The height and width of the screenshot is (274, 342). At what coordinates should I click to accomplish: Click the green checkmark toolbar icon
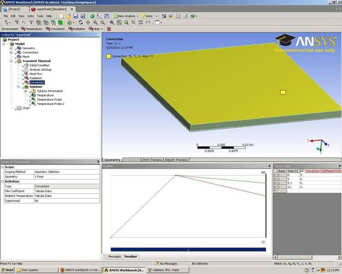92,16
